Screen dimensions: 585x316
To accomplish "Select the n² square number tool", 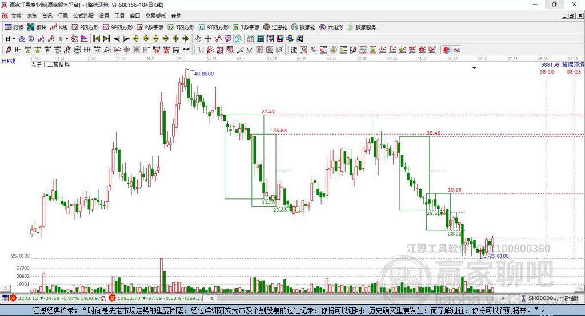I will point(97,50).
